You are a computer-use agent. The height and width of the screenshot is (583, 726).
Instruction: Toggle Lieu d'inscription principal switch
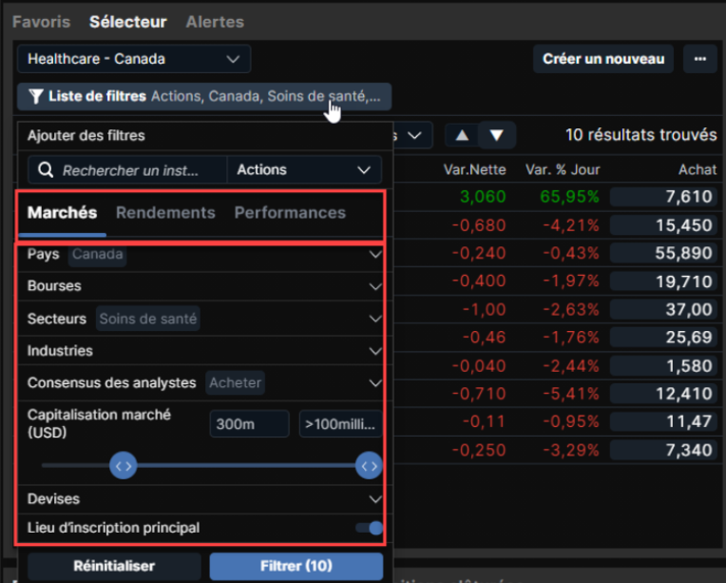point(369,528)
